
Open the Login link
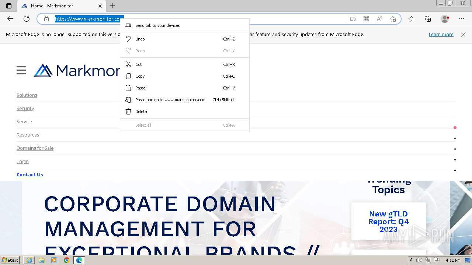pyautogui.click(x=22, y=161)
